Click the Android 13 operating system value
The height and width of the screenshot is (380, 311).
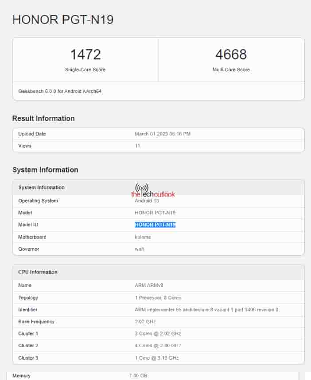[146, 201]
